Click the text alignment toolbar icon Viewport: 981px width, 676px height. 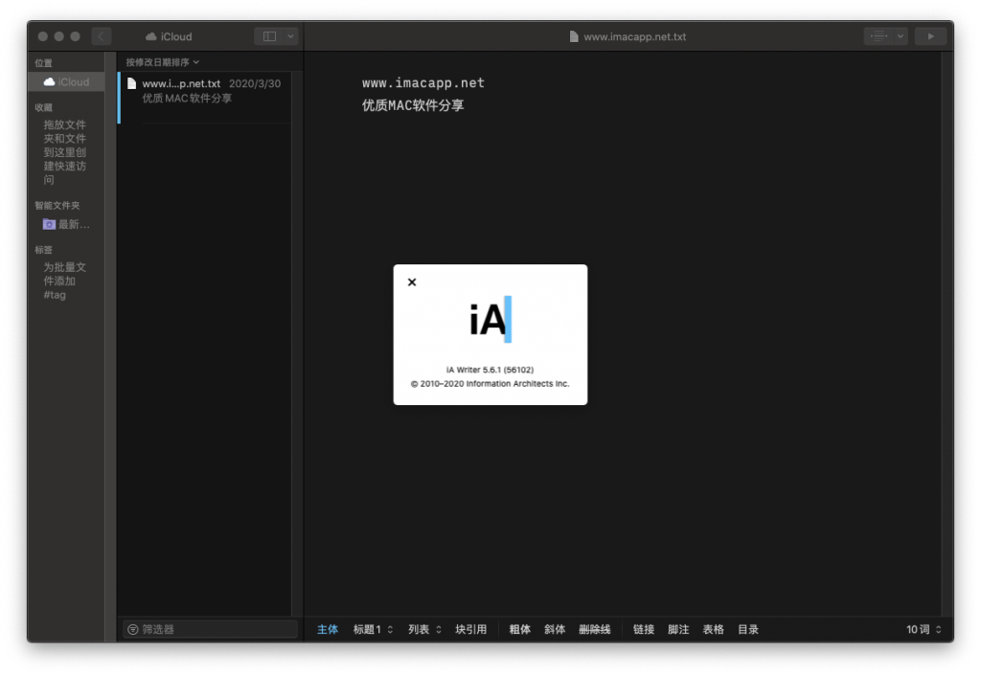point(879,36)
